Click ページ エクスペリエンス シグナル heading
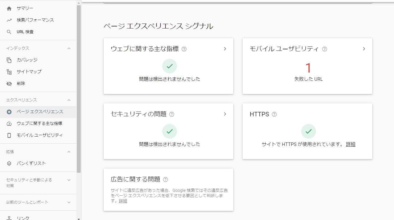This screenshot has width=394, height=220. [158, 26]
